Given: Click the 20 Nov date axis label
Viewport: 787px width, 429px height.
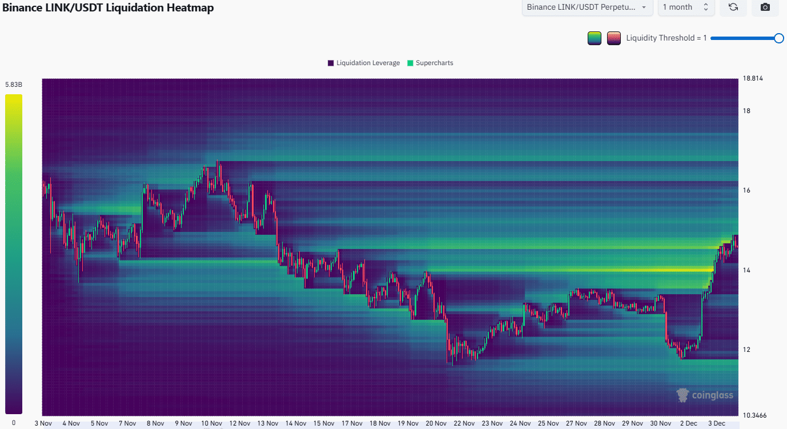Looking at the screenshot, I should 436,423.
